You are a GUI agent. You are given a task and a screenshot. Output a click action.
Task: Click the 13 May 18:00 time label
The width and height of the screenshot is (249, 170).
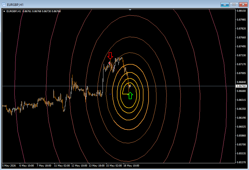coord(97,166)
